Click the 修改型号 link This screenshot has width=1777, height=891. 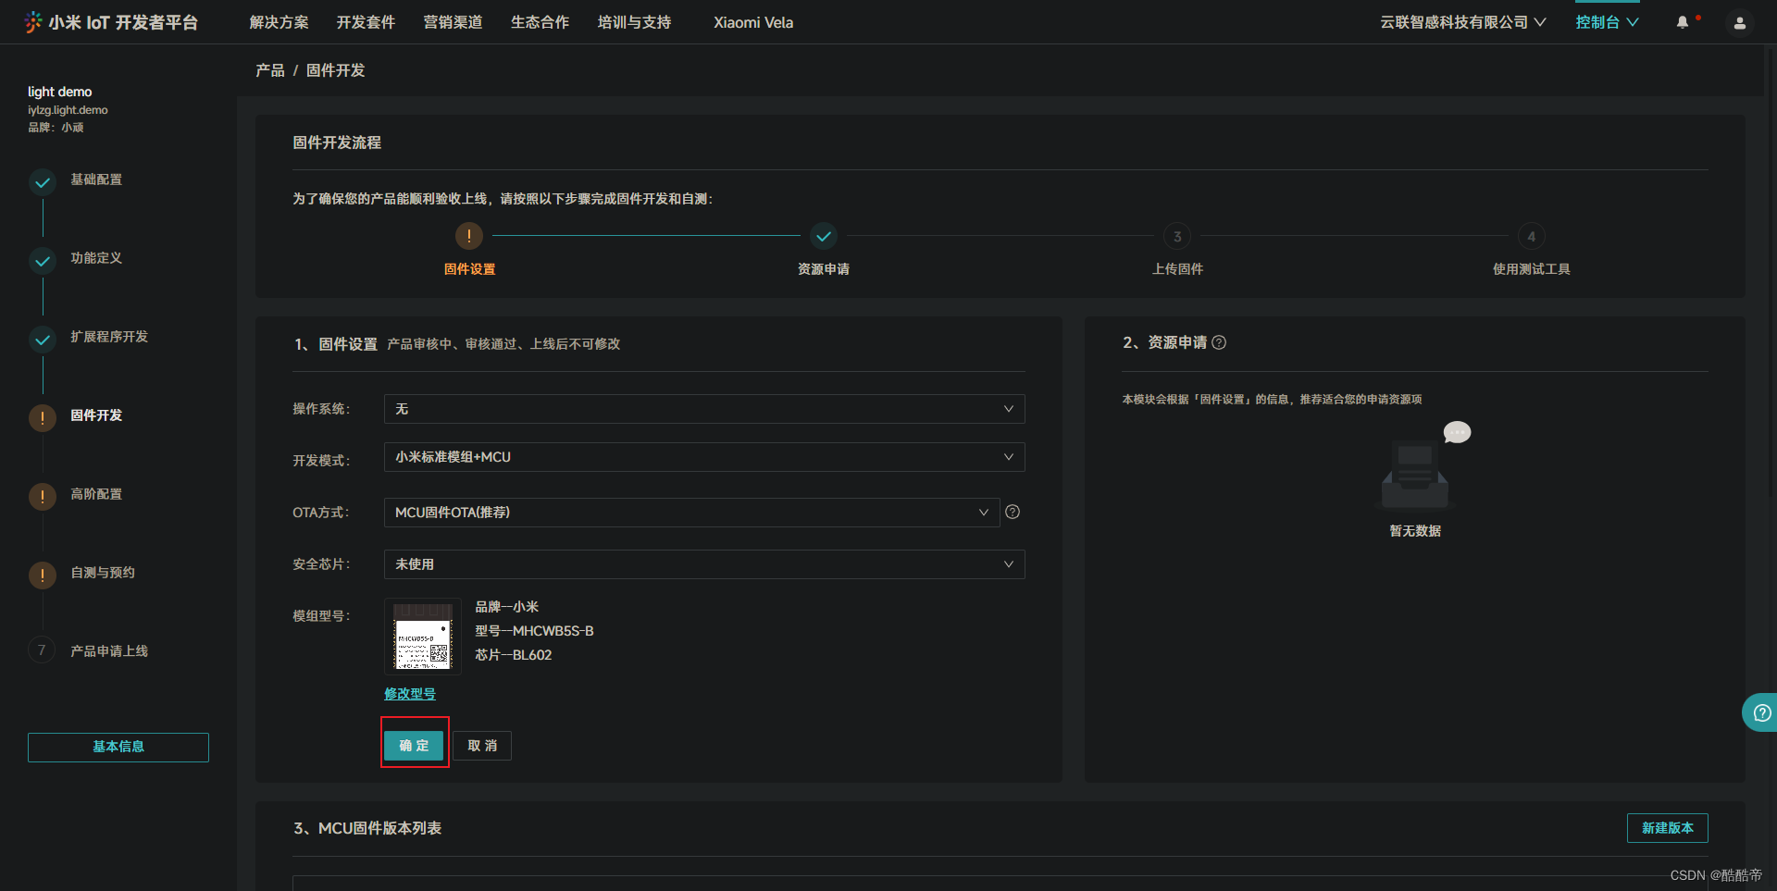tap(410, 694)
